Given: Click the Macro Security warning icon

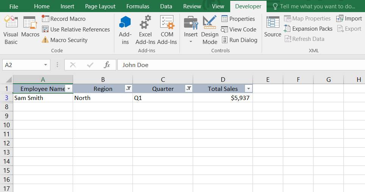Looking at the screenshot, I should [45, 40].
